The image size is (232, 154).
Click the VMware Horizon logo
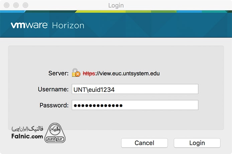[47, 25]
